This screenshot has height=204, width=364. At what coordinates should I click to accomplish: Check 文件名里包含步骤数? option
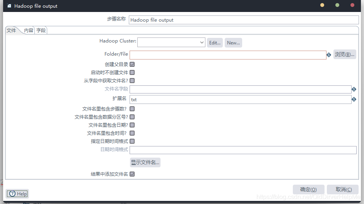click(x=132, y=109)
